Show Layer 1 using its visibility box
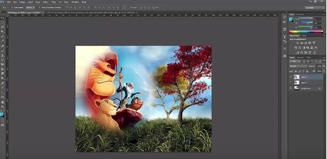This screenshot has height=159, width=327. pyautogui.click(x=291, y=83)
